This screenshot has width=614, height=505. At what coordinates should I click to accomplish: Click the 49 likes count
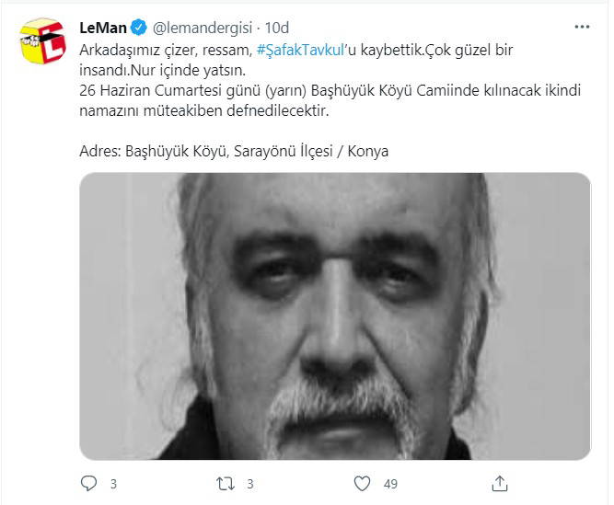click(x=390, y=484)
